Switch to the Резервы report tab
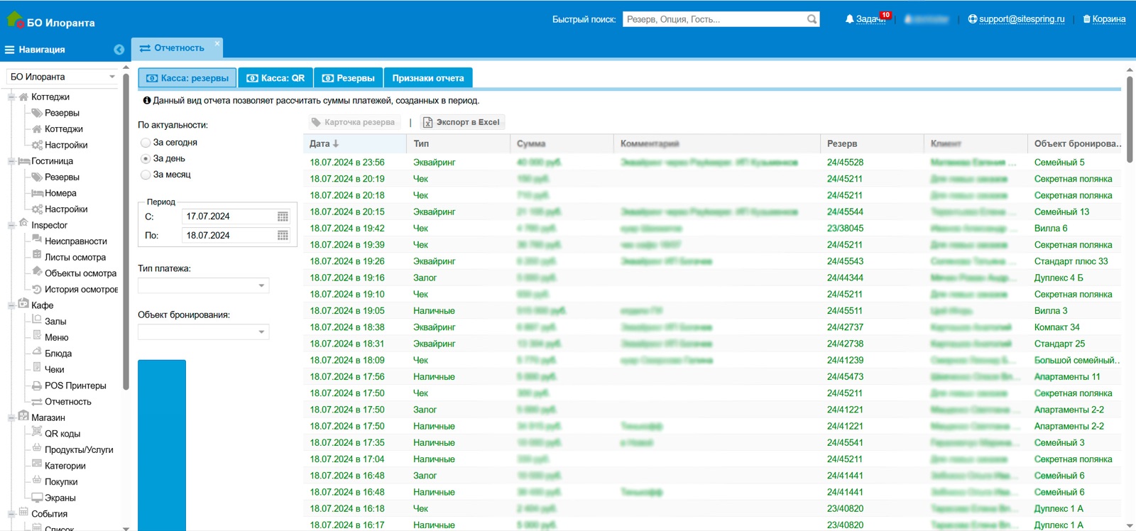This screenshot has height=531, width=1136. 348,78
